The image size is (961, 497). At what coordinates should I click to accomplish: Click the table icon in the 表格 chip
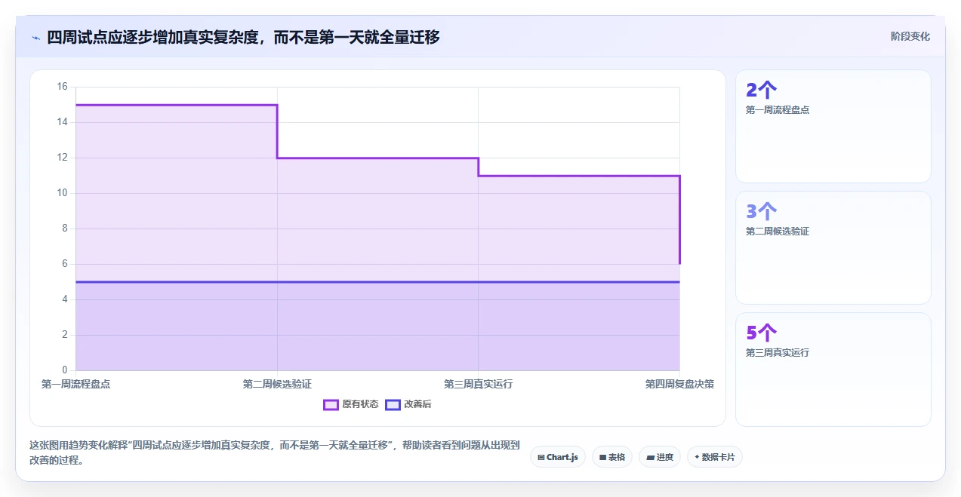(602, 458)
